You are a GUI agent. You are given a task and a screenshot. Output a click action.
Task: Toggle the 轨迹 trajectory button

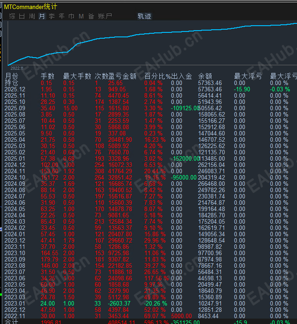click(144, 16)
